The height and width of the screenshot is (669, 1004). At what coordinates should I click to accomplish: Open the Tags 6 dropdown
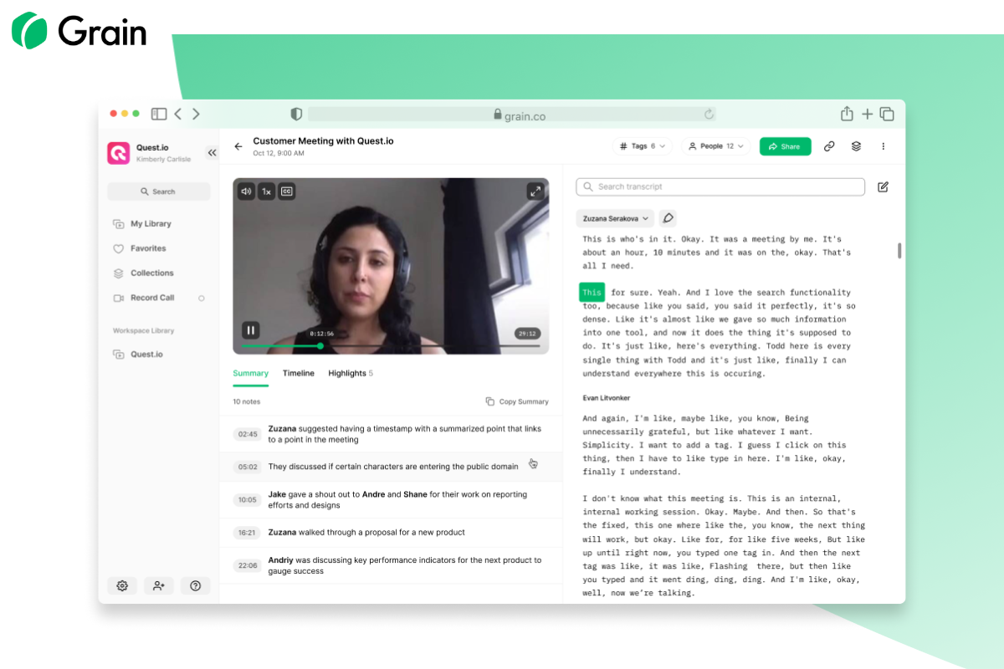643,146
